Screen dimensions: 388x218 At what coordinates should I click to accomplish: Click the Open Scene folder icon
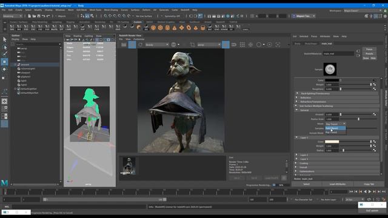point(34,16)
